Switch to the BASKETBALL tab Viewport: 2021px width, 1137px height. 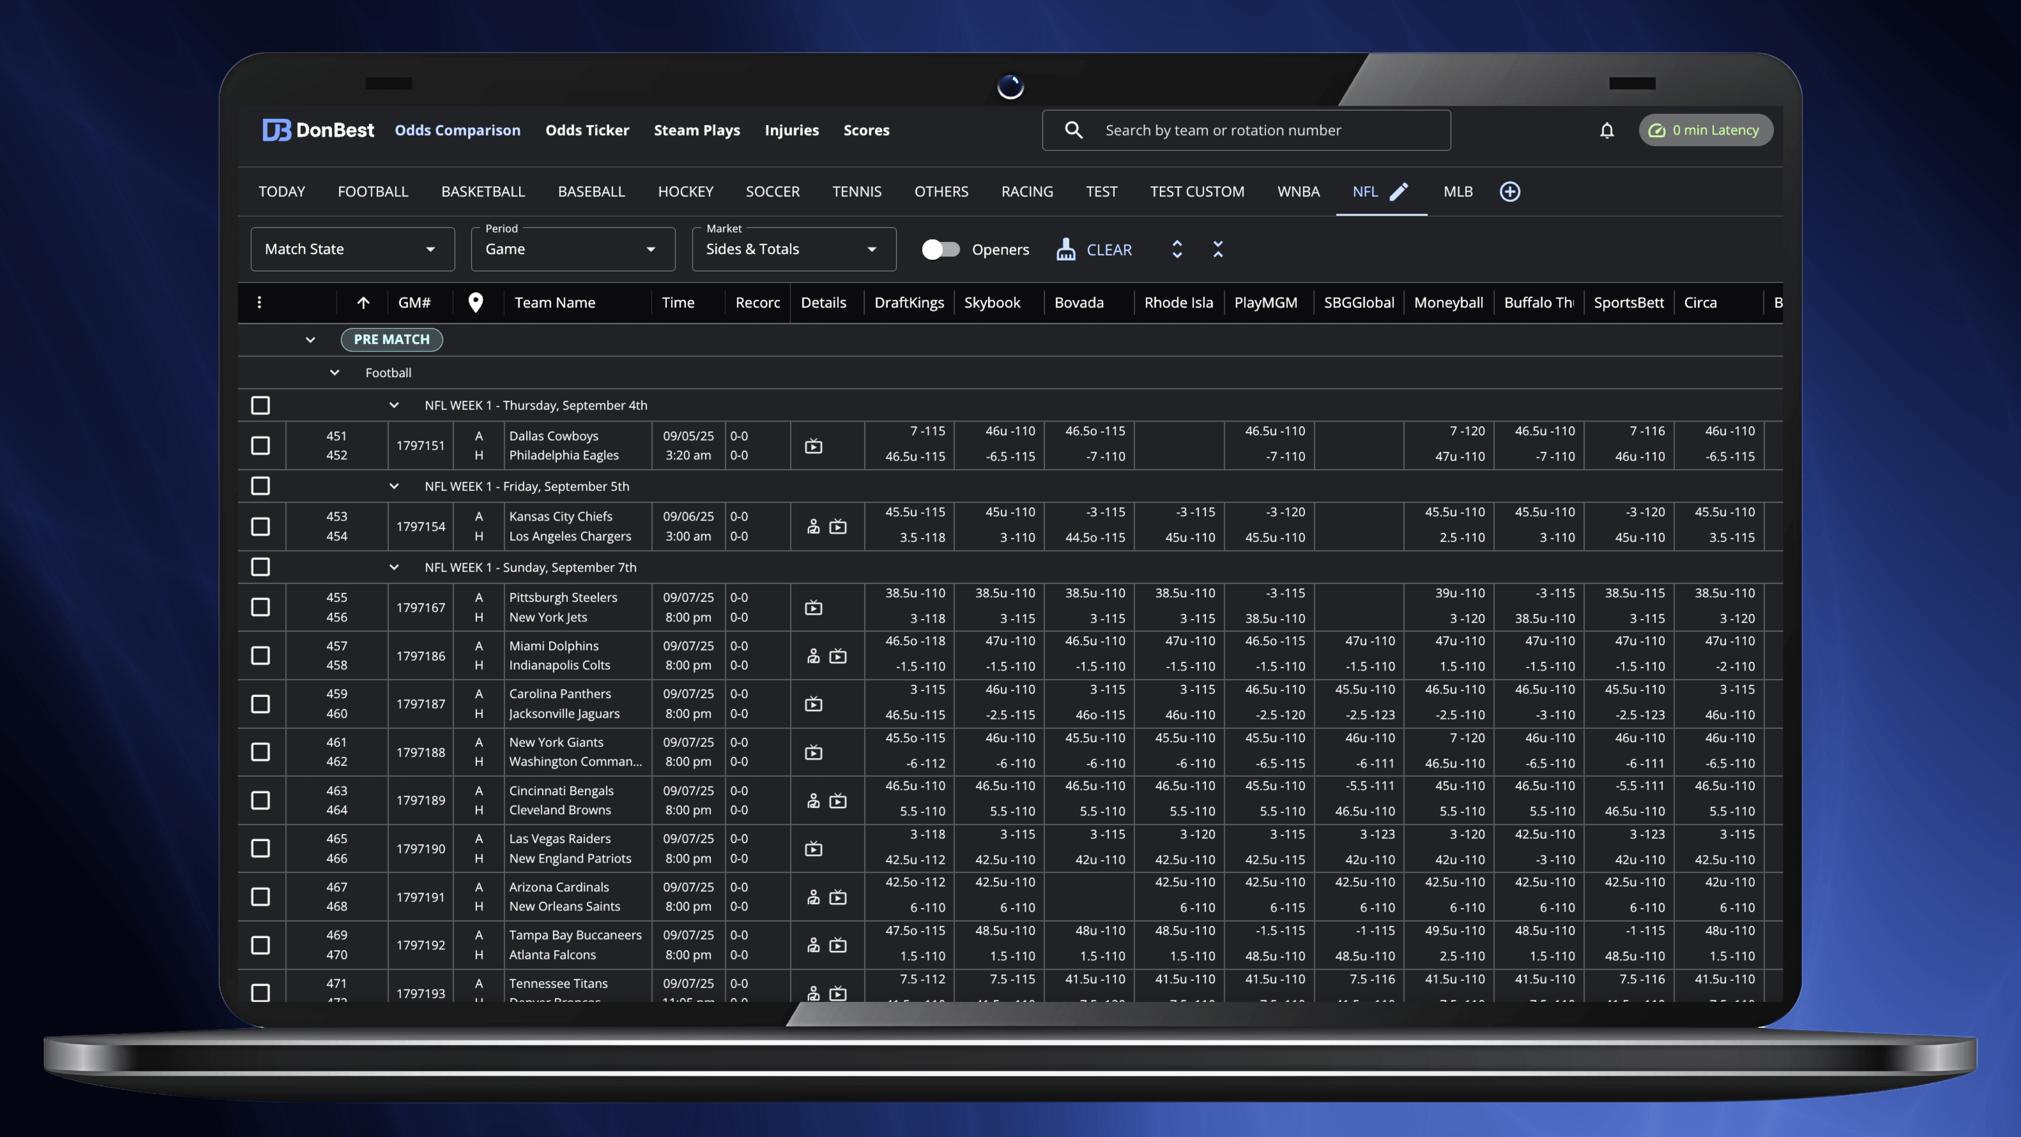coord(482,191)
